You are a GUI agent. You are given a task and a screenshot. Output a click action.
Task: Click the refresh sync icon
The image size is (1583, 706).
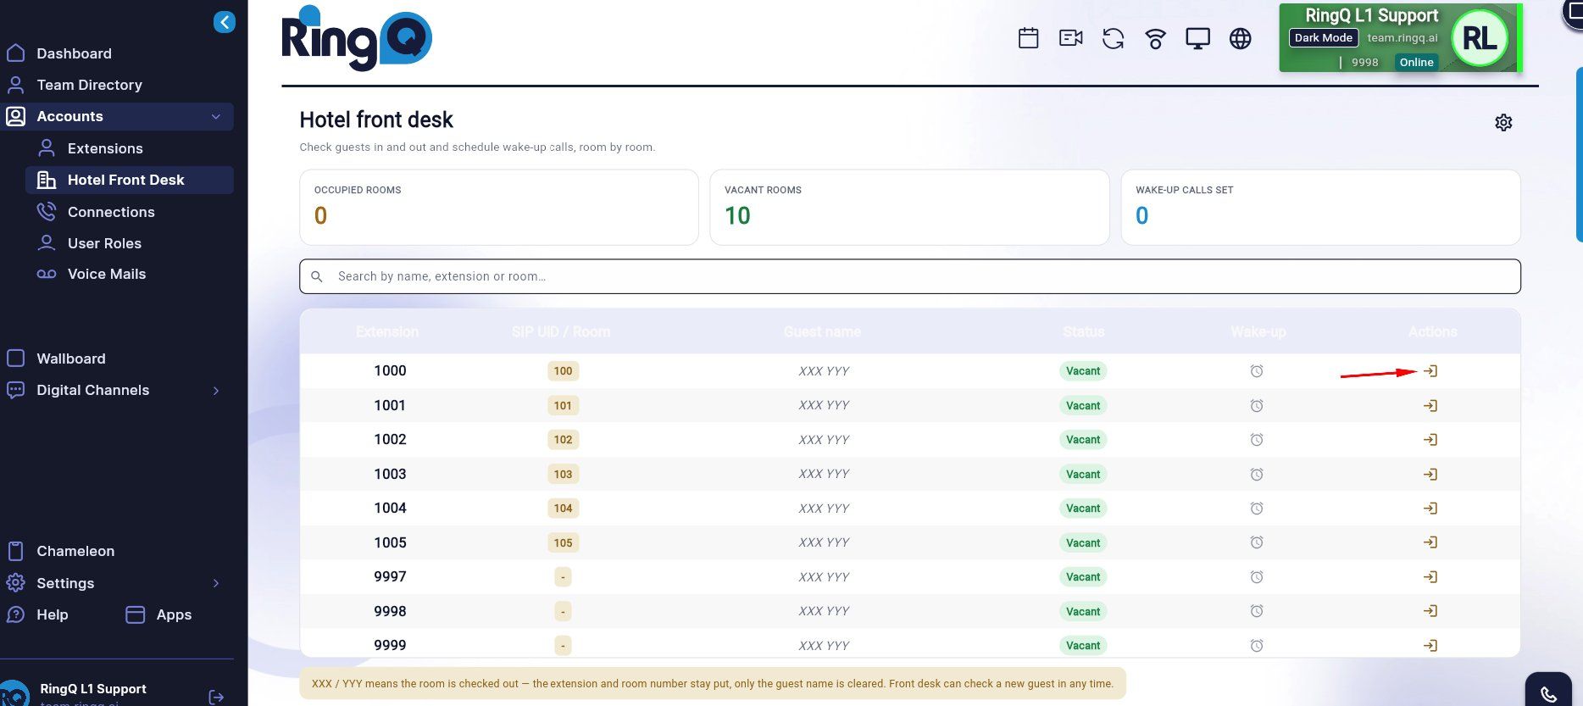(x=1113, y=38)
